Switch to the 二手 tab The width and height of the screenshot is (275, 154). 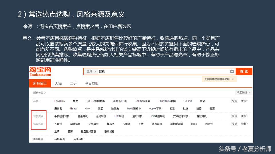pos(73,83)
